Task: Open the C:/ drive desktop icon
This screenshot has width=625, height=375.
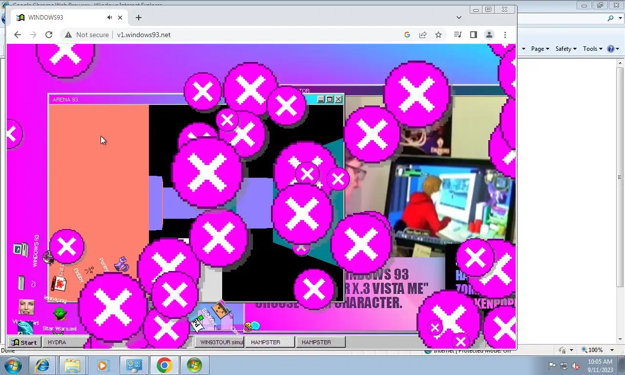Action: [x=21, y=283]
